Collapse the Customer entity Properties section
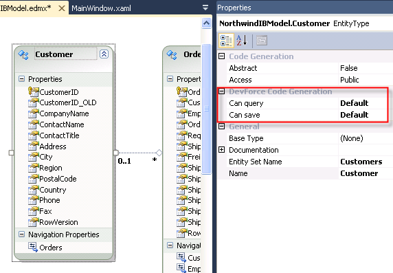The width and height of the screenshot is (393, 273). (x=22, y=79)
